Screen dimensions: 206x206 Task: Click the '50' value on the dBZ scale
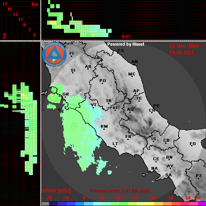coord(171,198)
